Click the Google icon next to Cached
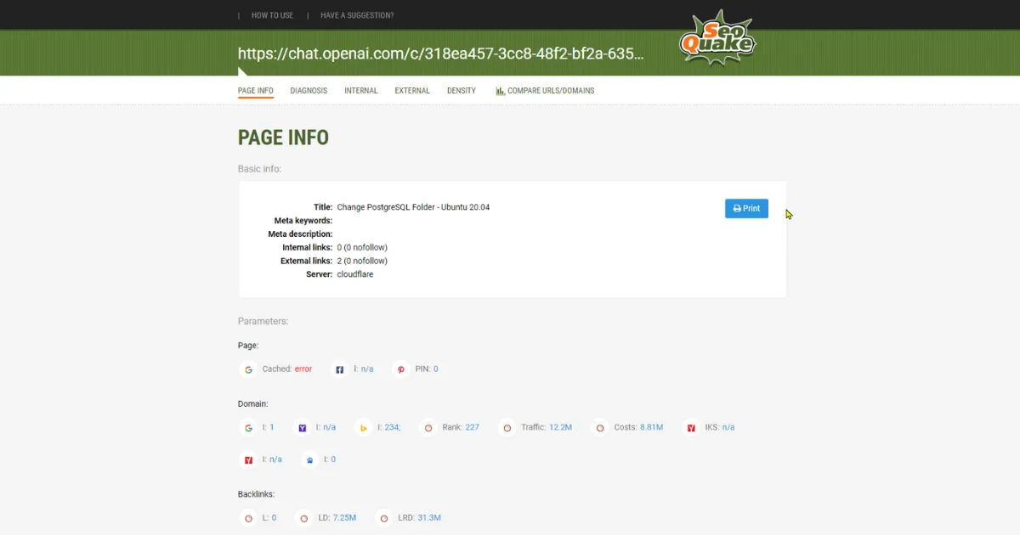This screenshot has width=1020, height=535. point(249,369)
